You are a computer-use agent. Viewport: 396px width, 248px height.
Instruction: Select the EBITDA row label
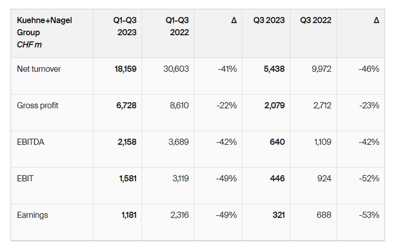click(x=31, y=142)
